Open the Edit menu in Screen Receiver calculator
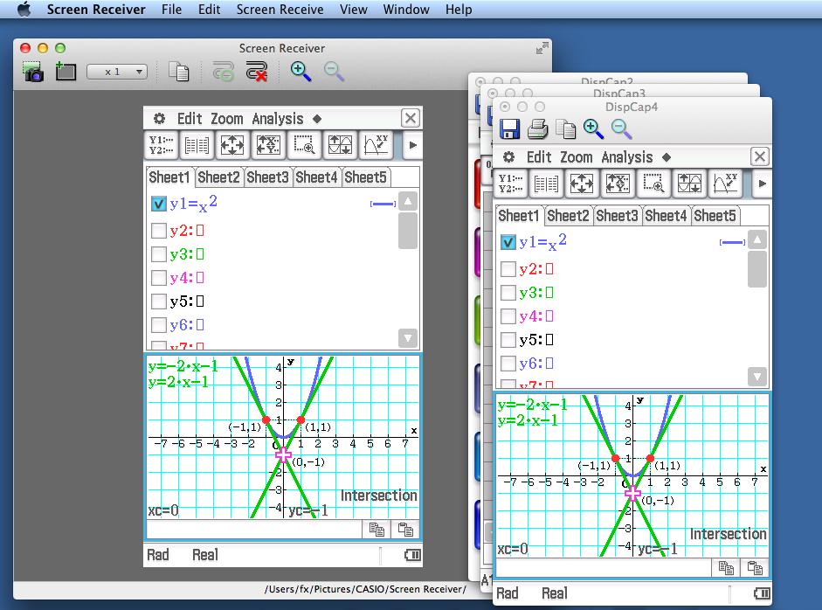Viewport: 822px width, 610px height. click(x=190, y=119)
